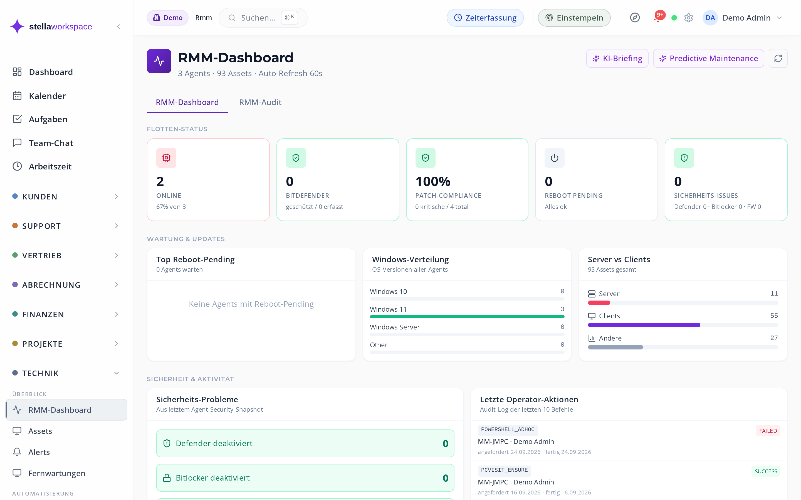
Task: Collapse the TECHNIK section
Action: (x=66, y=373)
